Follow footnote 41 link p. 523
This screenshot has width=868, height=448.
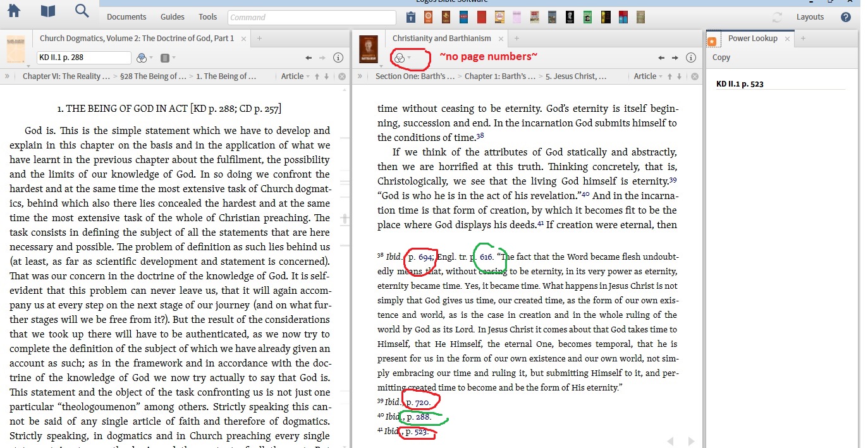click(x=417, y=432)
